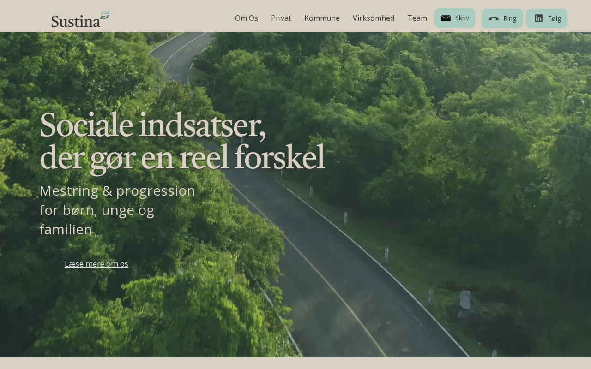Click the phone icon on Ring button
Screen dimensions: 591x369
point(494,18)
